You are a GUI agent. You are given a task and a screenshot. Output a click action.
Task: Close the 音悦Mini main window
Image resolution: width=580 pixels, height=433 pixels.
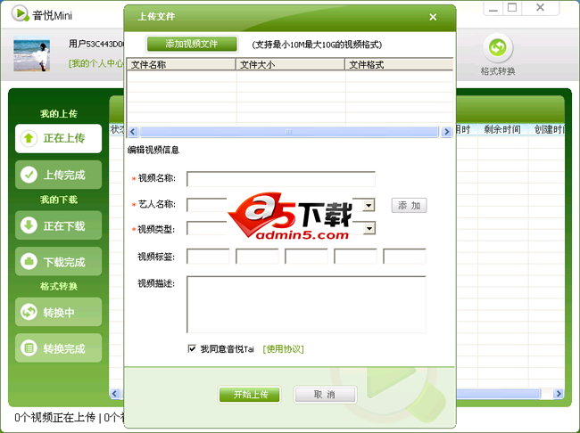point(540,8)
